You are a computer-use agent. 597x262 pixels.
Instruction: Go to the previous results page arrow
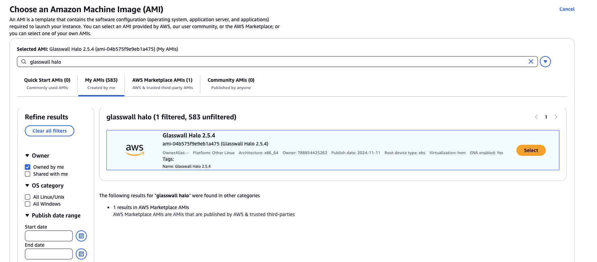point(536,117)
